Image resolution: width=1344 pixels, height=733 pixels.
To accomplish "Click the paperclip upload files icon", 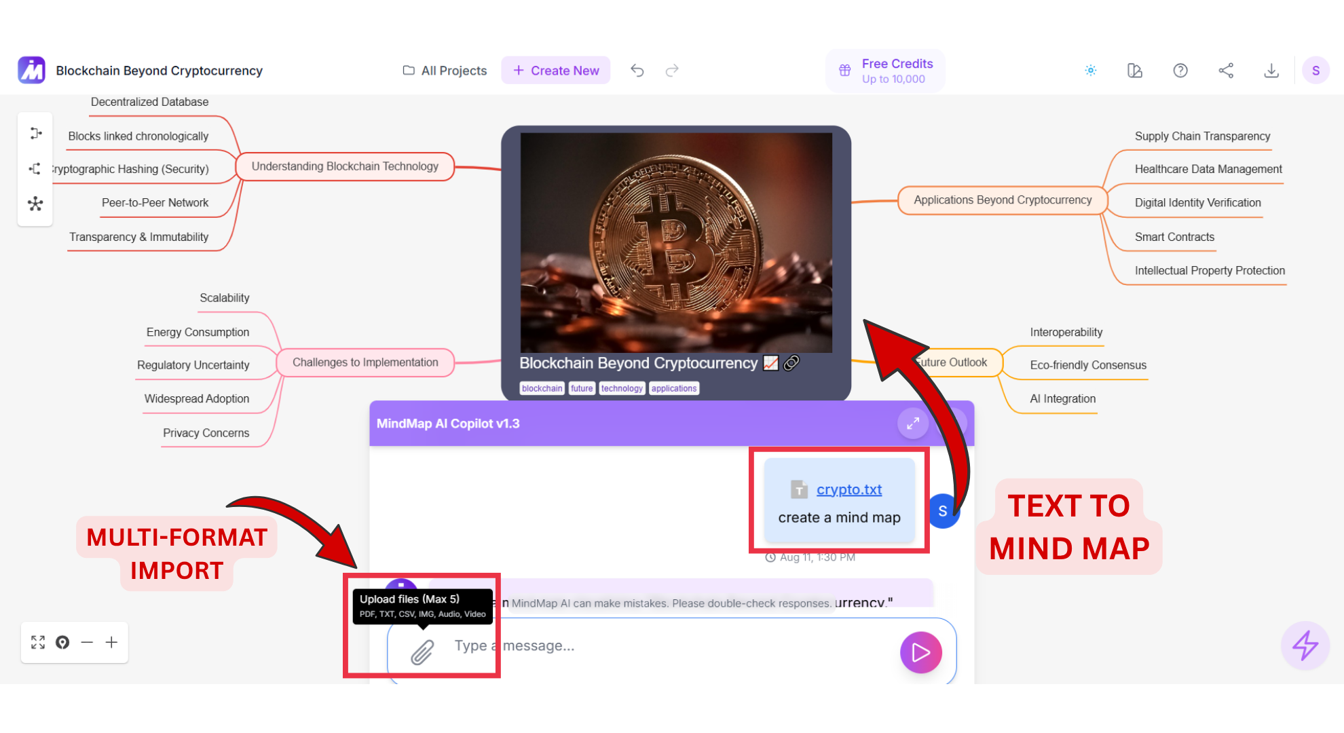I will pyautogui.click(x=422, y=652).
